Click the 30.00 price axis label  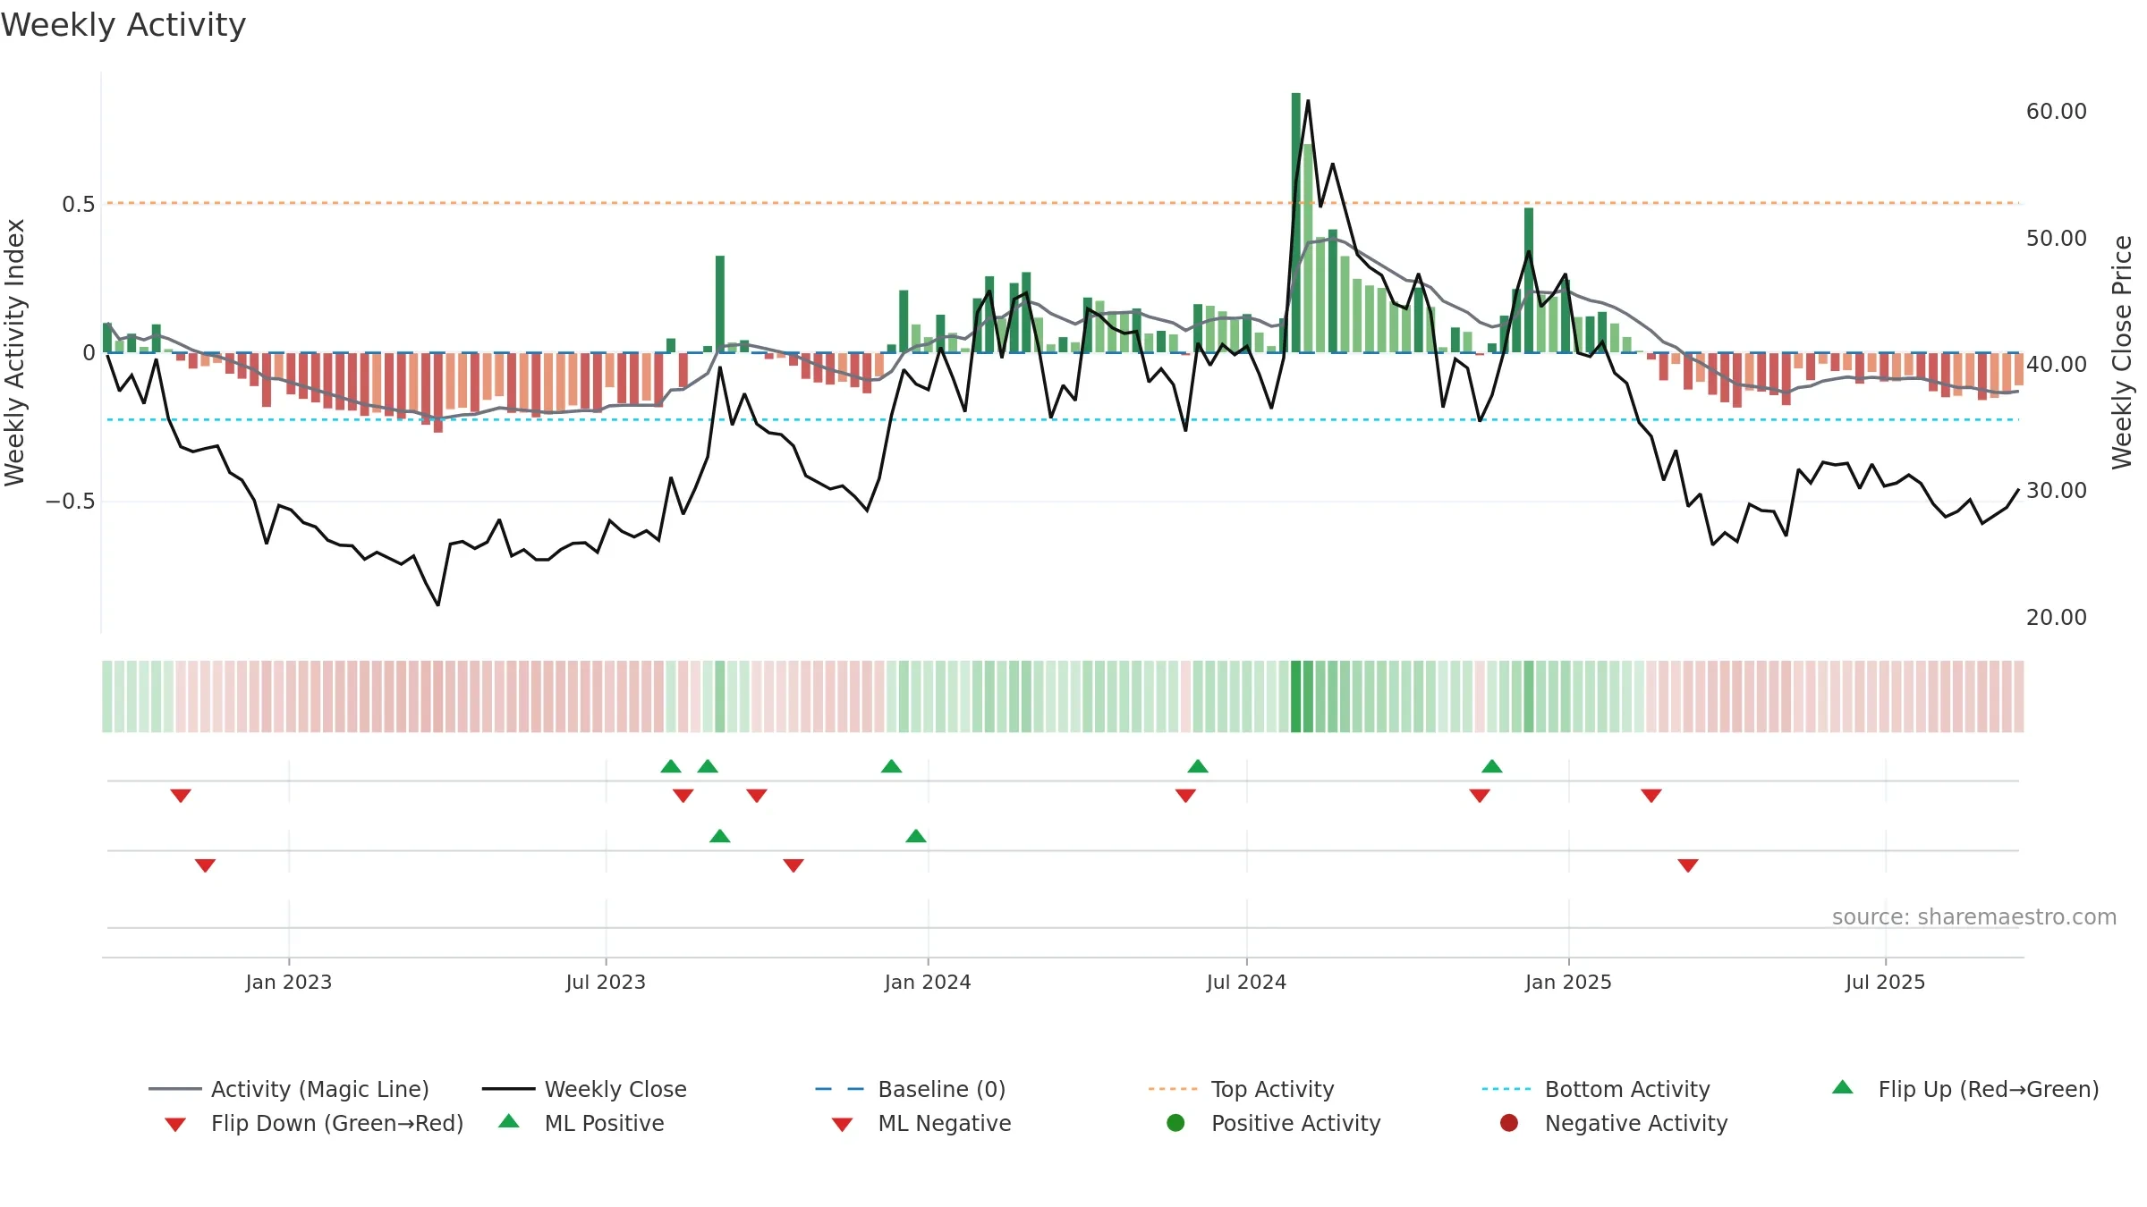click(2057, 491)
